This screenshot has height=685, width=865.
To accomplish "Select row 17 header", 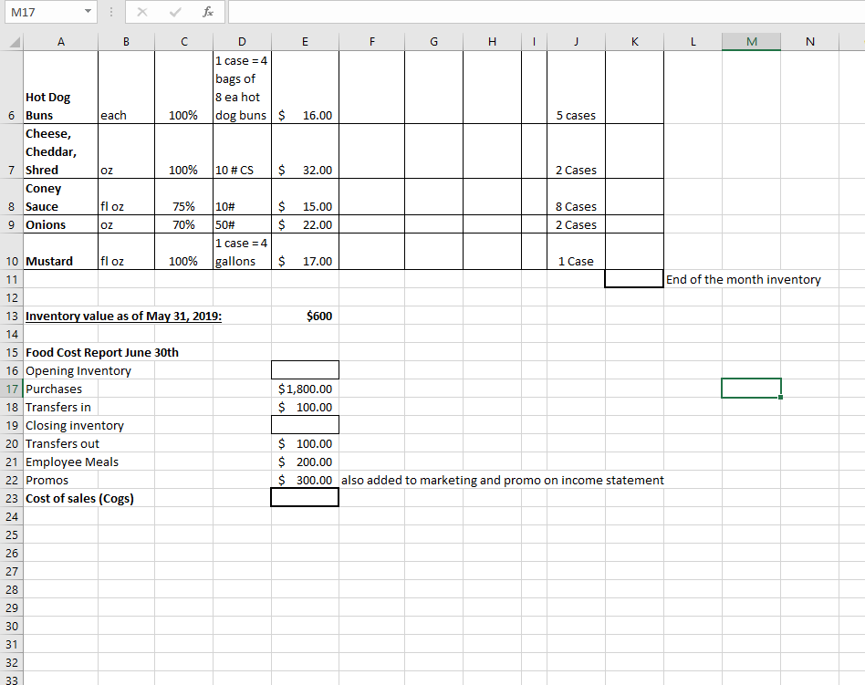I will (10, 388).
